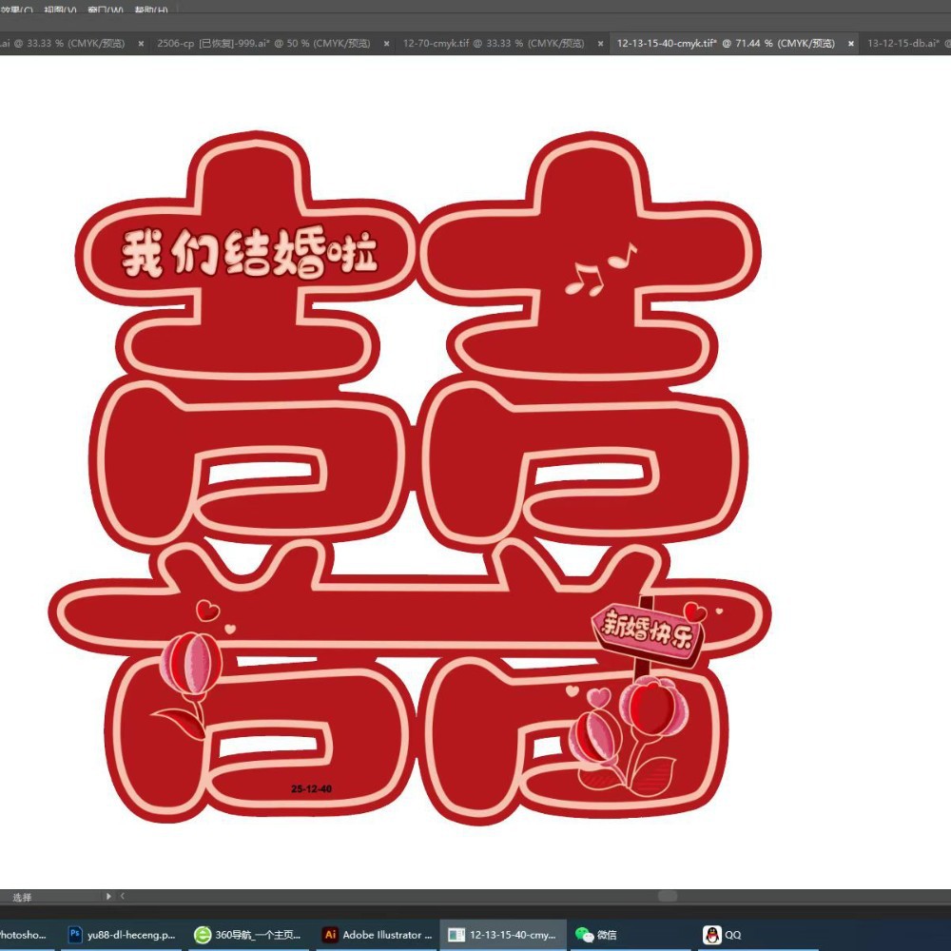Screen dimensions: 951x951
Task: Close the 2506-cp 已恢复-999.ai tab
Action: pyautogui.click(x=386, y=44)
